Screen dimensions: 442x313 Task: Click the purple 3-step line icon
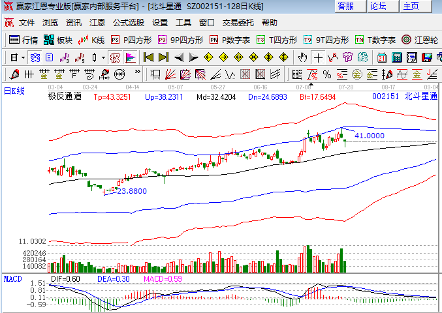click(x=65, y=57)
